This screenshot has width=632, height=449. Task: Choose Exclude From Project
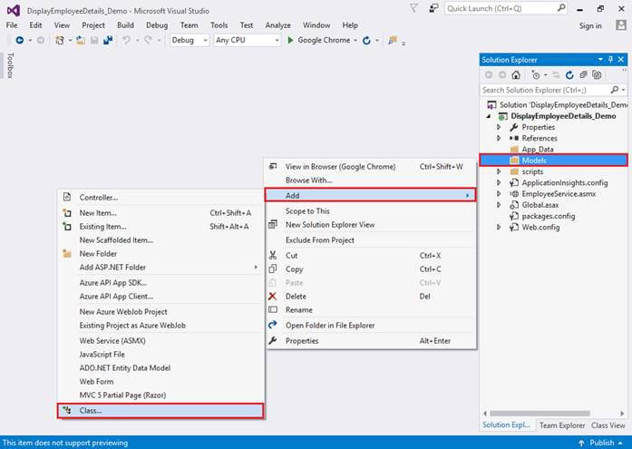[x=370, y=240]
